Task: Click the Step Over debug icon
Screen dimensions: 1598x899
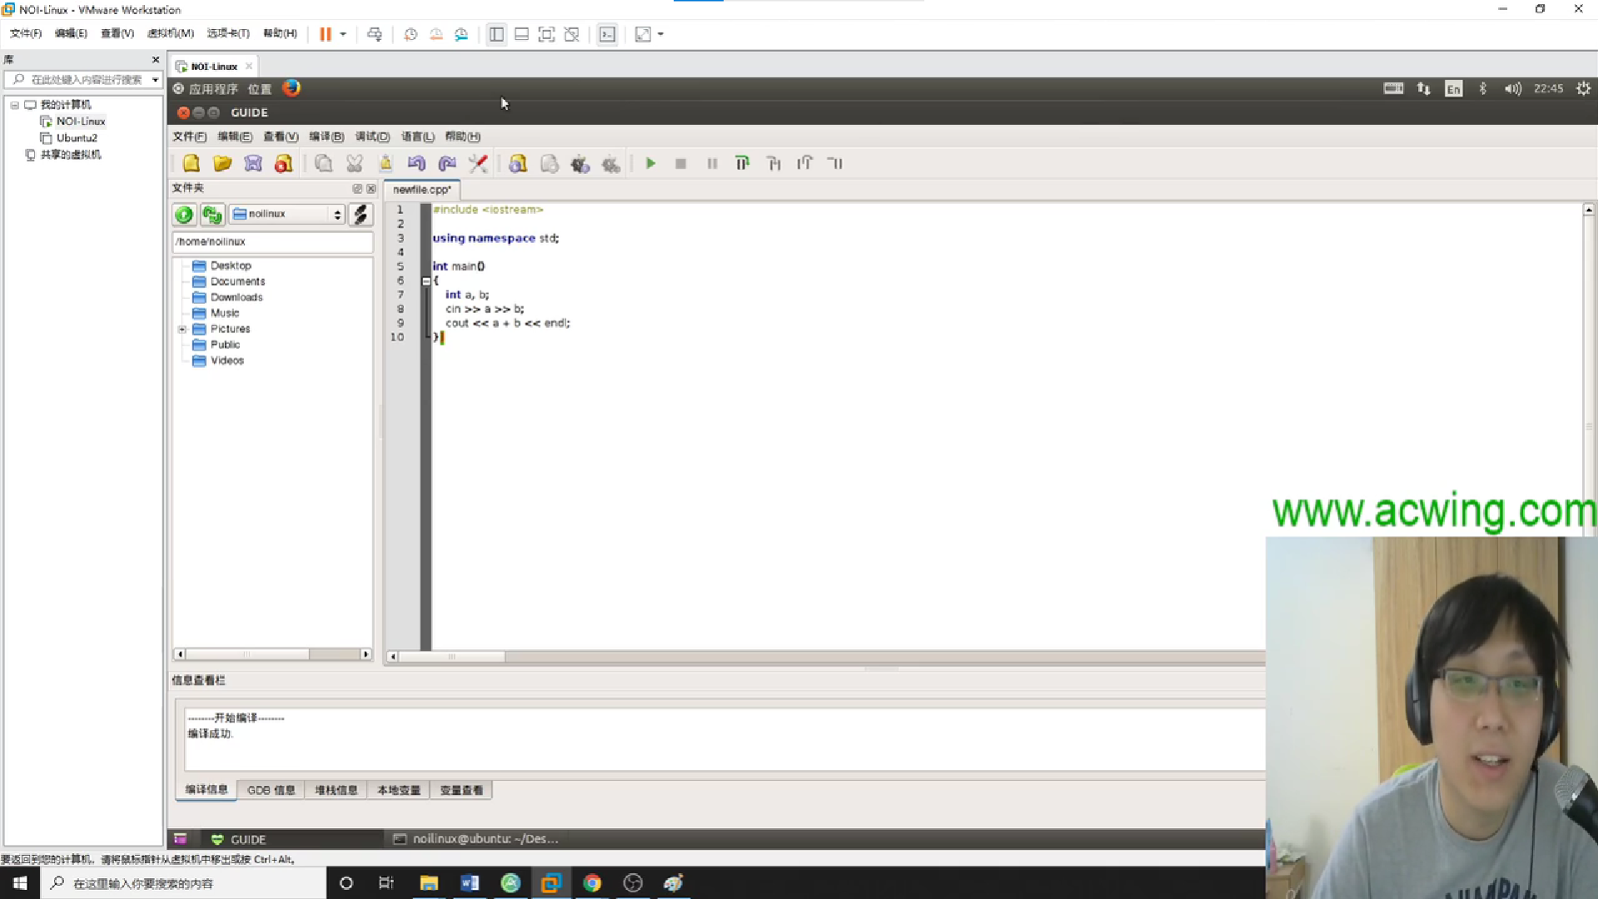Action: tap(743, 164)
